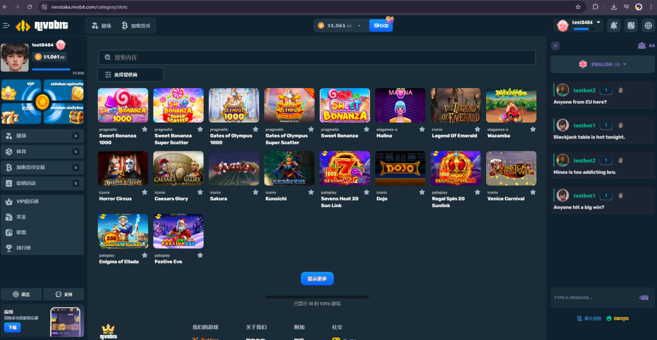The image size is (657, 340).
Task: Close the chat panel with X icon
Action: [x=555, y=46]
